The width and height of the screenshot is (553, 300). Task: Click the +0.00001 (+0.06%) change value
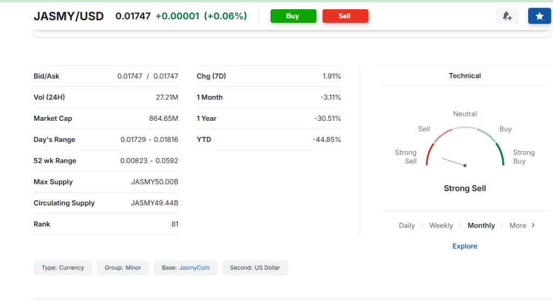(x=201, y=16)
